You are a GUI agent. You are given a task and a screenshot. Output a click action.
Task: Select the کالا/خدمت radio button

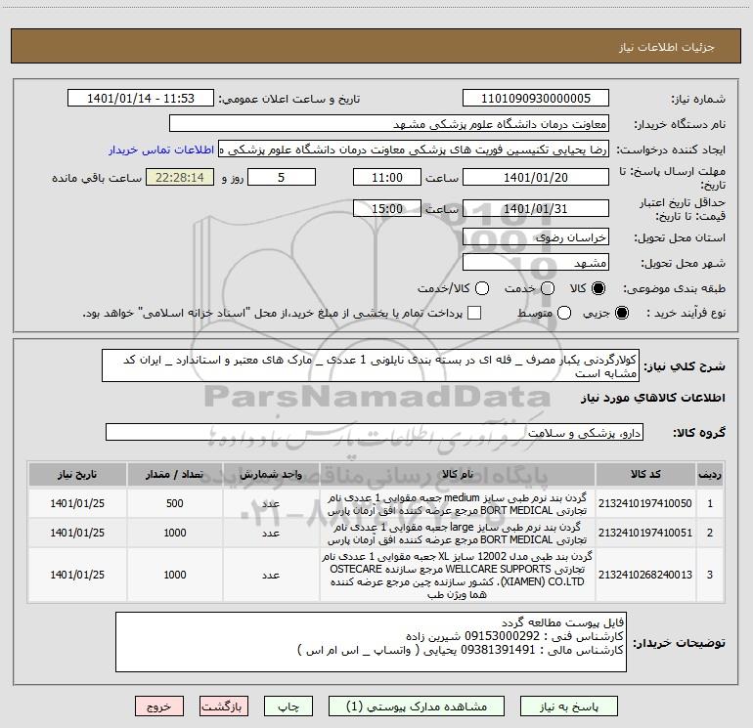pos(482,288)
